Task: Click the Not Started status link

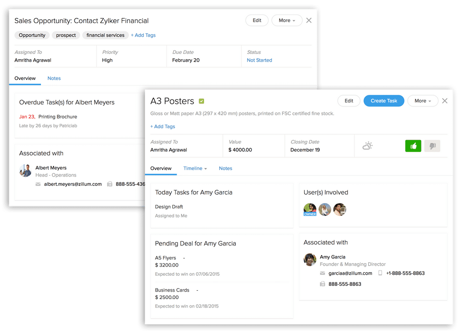Action: click(259, 60)
